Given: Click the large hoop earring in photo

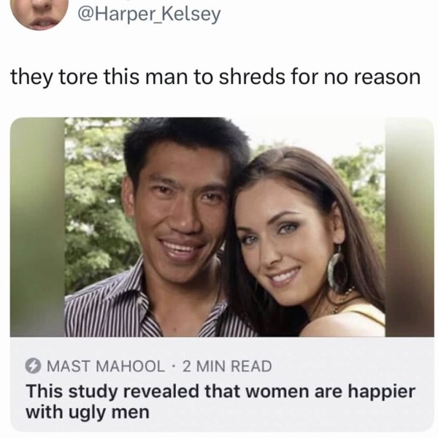Looking at the screenshot, I should click(x=337, y=270).
